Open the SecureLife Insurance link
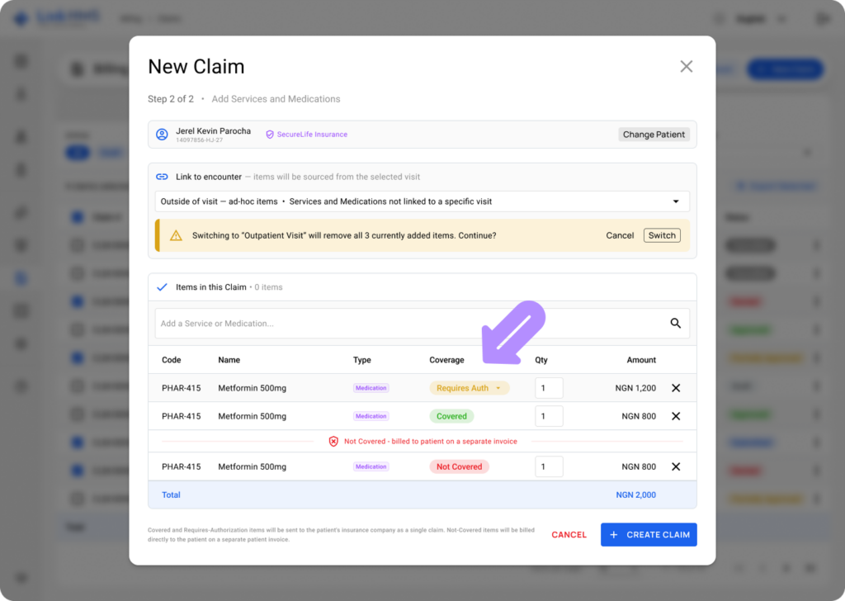 (x=312, y=135)
